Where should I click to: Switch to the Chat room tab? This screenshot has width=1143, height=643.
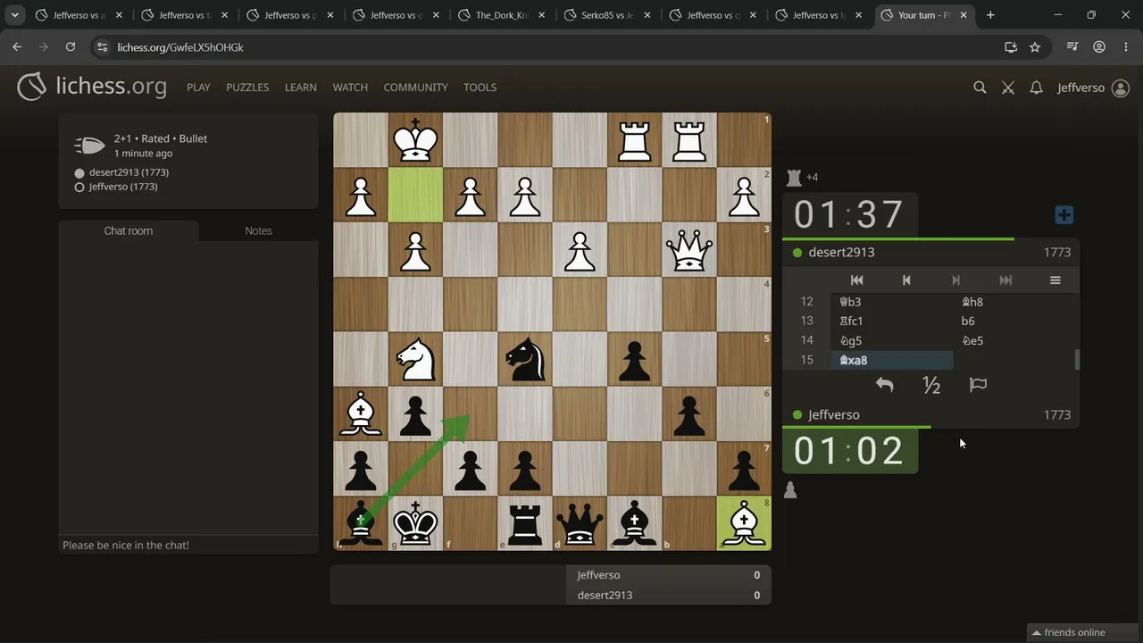click(x=129, y=230)
